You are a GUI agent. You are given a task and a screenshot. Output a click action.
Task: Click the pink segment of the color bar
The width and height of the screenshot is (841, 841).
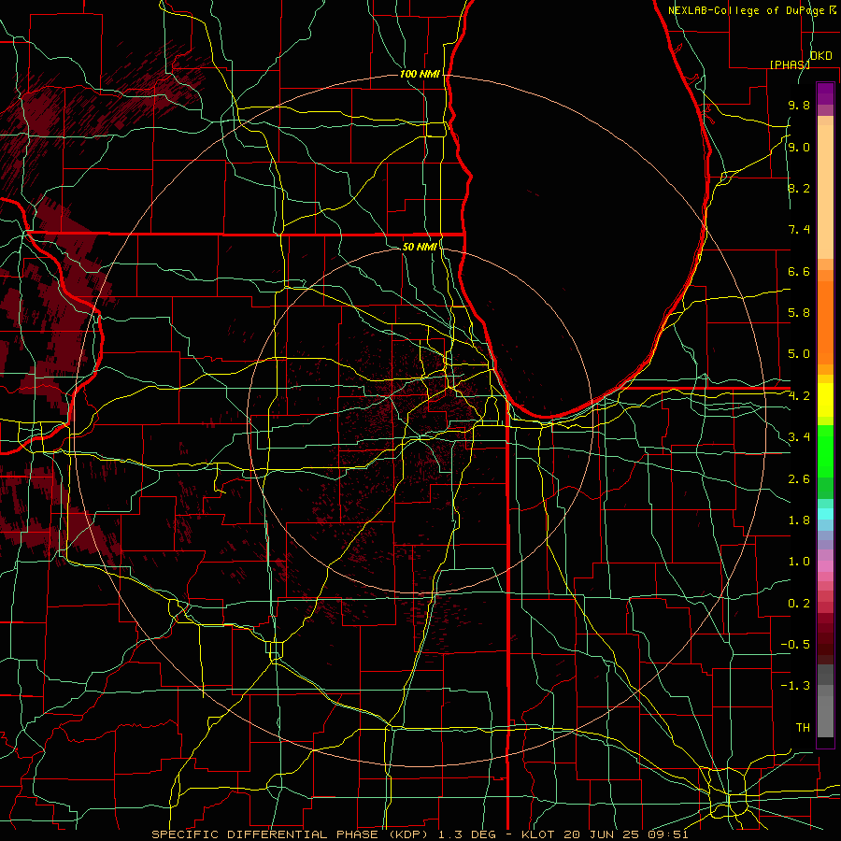[825, 566]
